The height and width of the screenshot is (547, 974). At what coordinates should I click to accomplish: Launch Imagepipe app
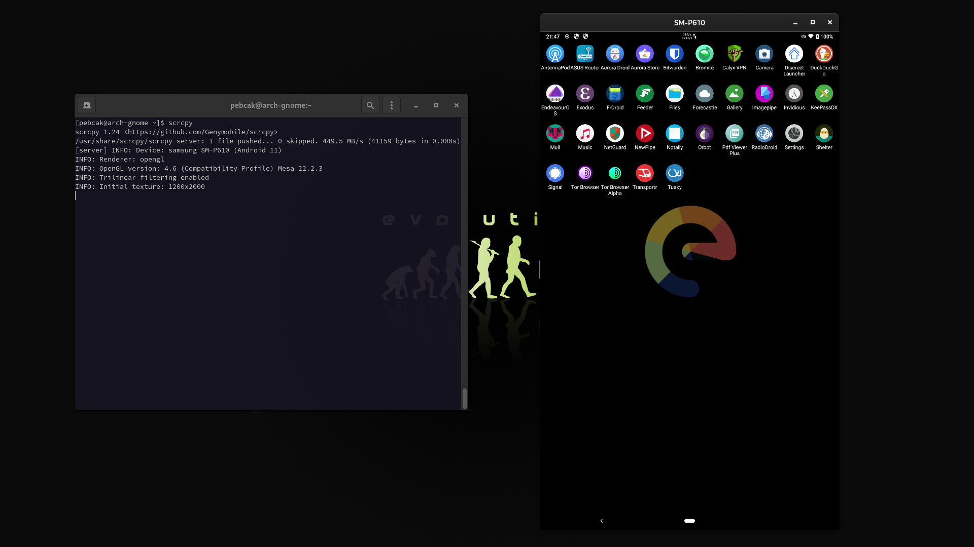[x=764, y=94]
